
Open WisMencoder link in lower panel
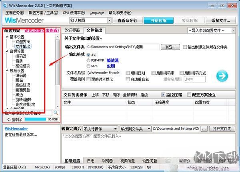16,128
